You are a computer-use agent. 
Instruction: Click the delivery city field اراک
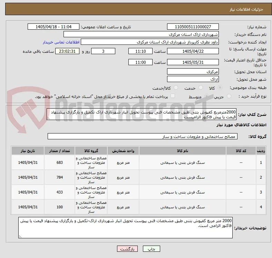(x=193, y=79)
